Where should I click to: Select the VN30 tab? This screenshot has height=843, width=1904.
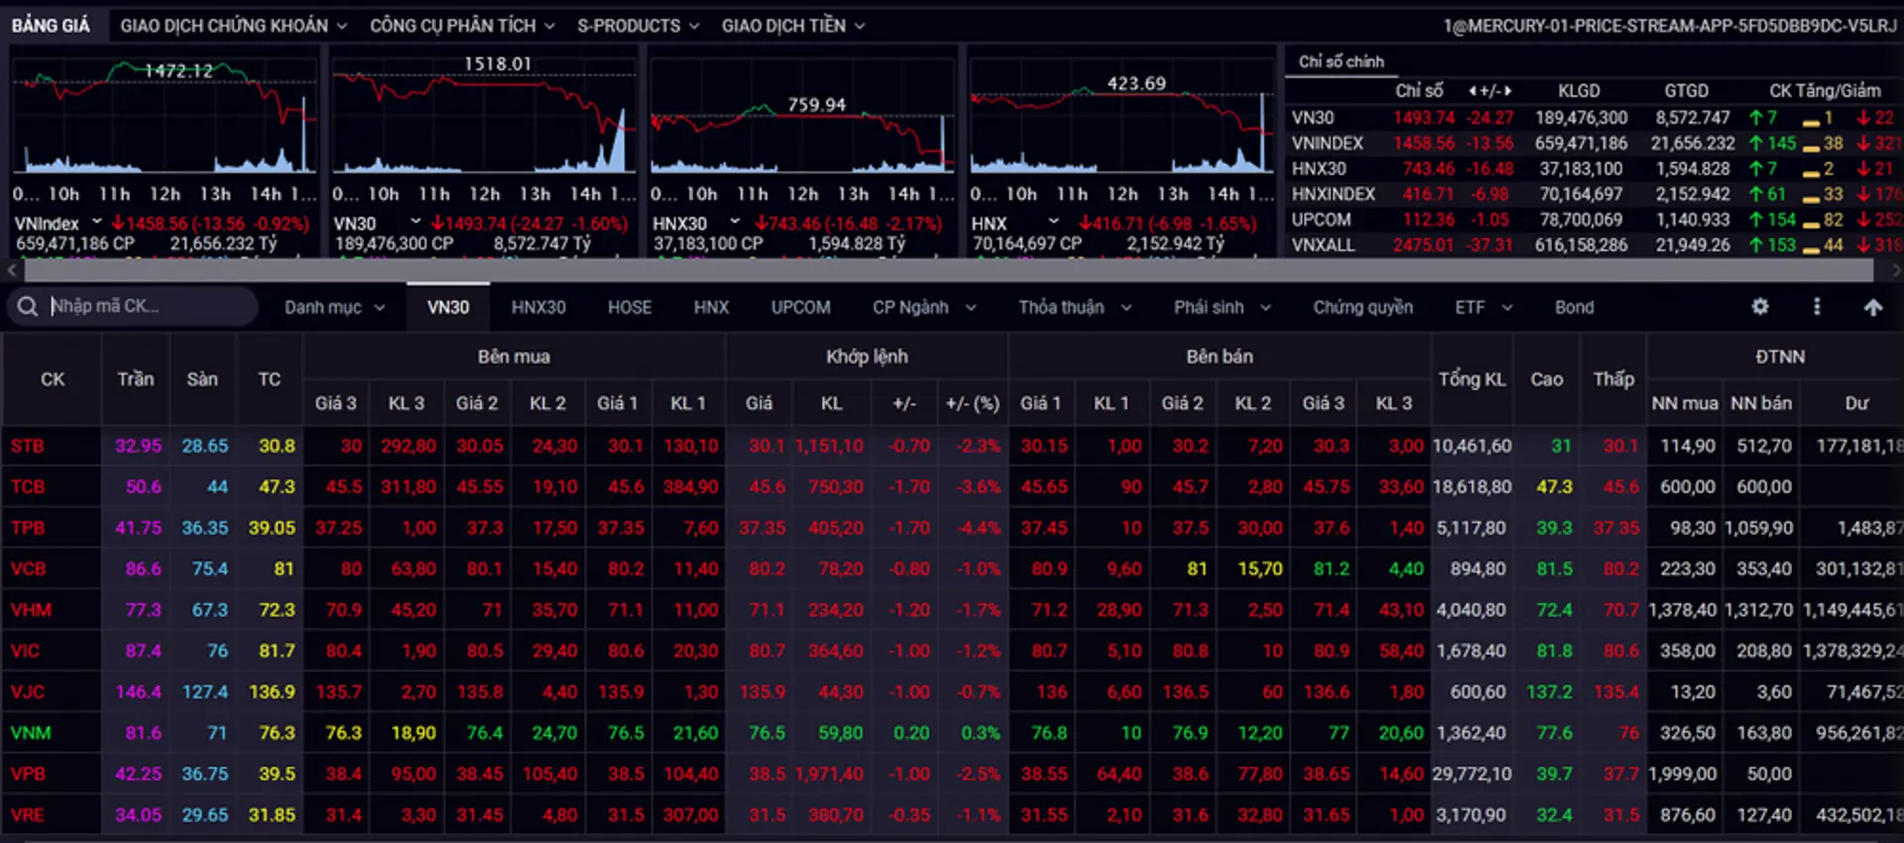coord(448,308)
